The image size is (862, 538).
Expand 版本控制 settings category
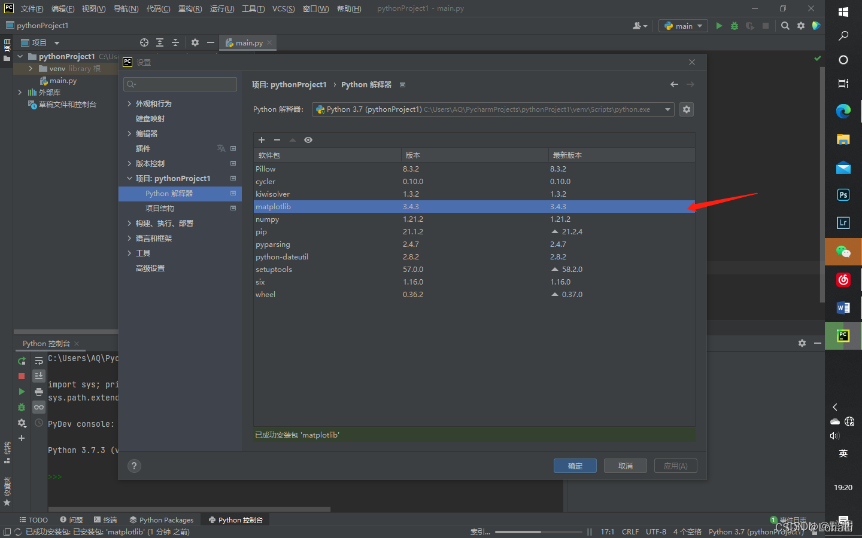click(129, 163)
